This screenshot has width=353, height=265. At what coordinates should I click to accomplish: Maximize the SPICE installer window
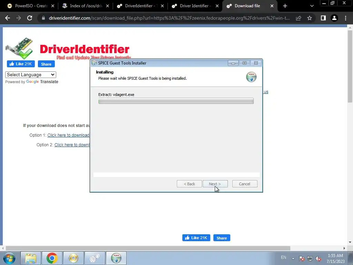(x=244, y=63)
